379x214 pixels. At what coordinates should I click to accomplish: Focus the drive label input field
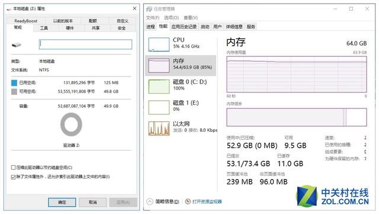pos(85,44)
